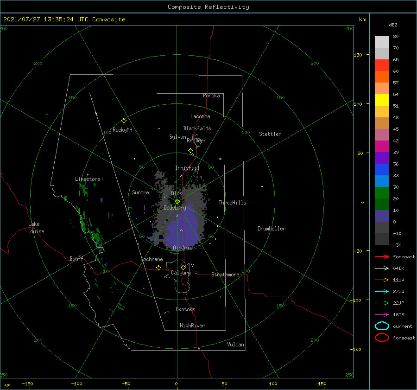Pick the bright yellow 54 dBZ swatch
Image resolution: width=417 pixels, height=390 pixels.
pyautogui.click(x=382, y=100)
